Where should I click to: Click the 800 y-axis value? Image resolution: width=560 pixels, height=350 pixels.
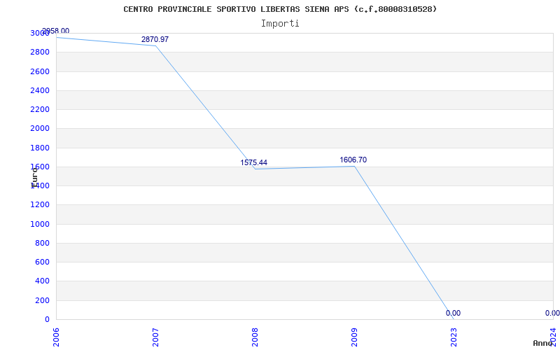[42, 243]
